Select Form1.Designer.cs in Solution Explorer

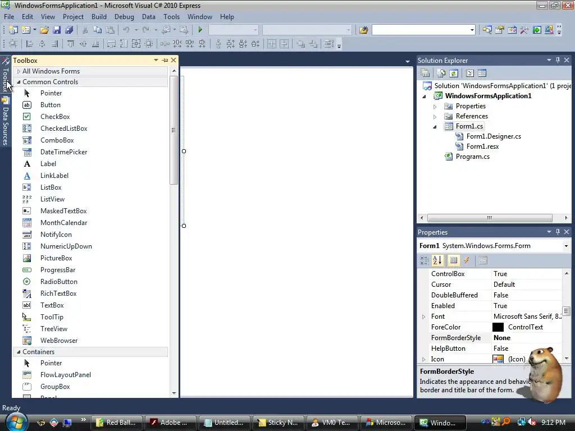pos(494,136)
